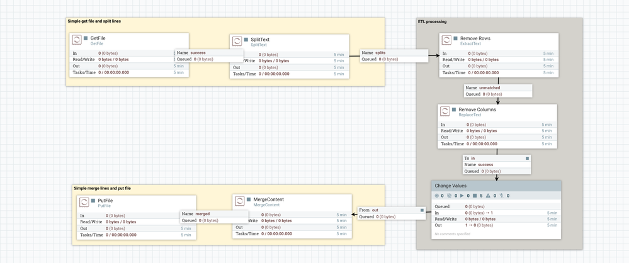Click the In row of Remove Columns
Screen dimensions: 629x263
coord(497,125)
